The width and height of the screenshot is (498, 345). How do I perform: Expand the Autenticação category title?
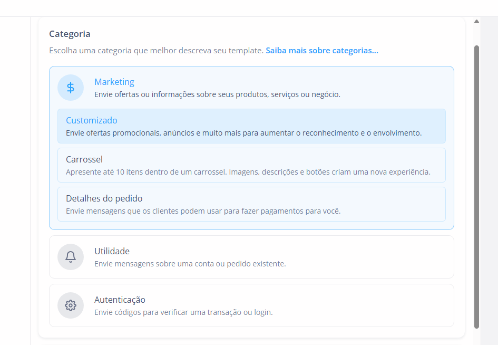(120, 300)
